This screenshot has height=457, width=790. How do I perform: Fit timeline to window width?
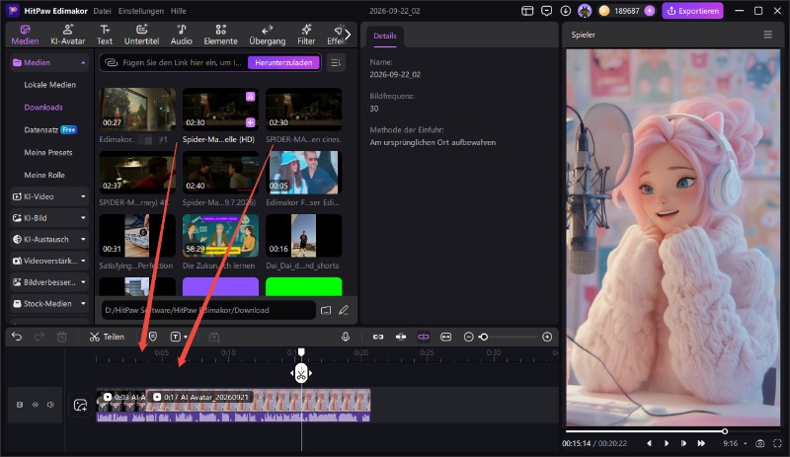click(446, 337)
